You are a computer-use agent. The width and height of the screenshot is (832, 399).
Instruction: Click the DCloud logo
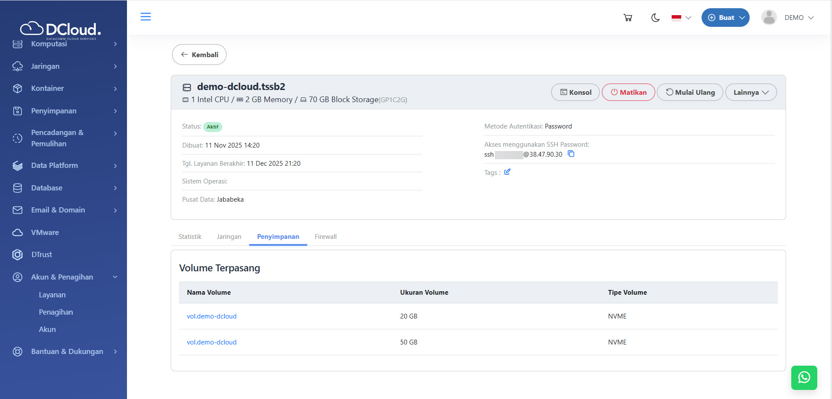[61, 29]
